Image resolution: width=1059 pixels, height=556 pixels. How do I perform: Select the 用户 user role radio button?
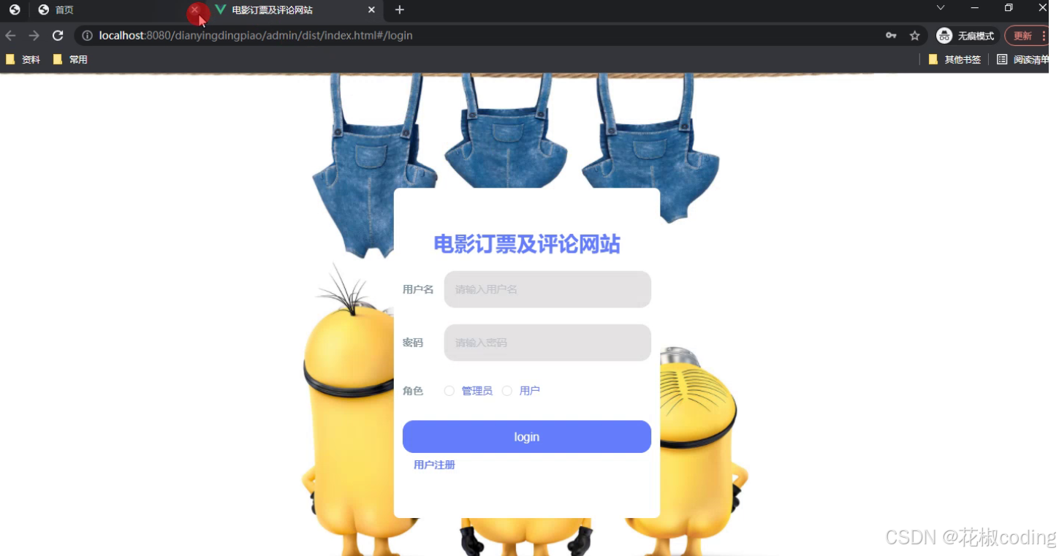[x=507, y=391]
